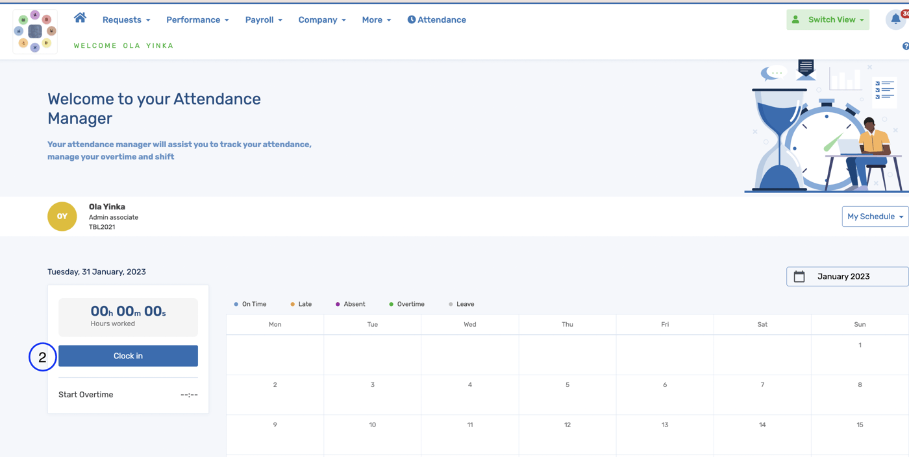Click the calendar icon beside January 2023
This screenshot has height=457, width=909.
click(799, 277)
